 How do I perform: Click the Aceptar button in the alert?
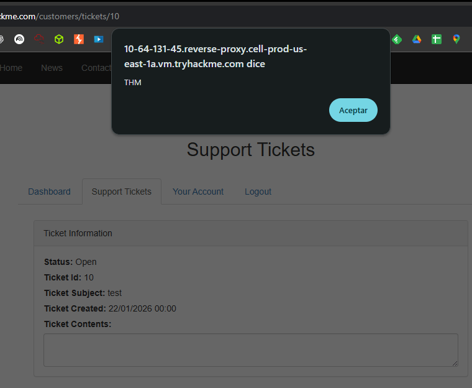(353, 110)
